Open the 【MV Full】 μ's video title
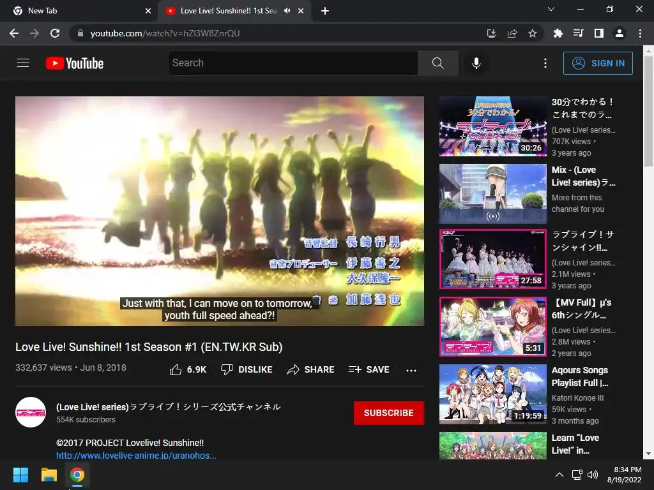The height and width of the screenshot is (490, 654). coord(581,309)
